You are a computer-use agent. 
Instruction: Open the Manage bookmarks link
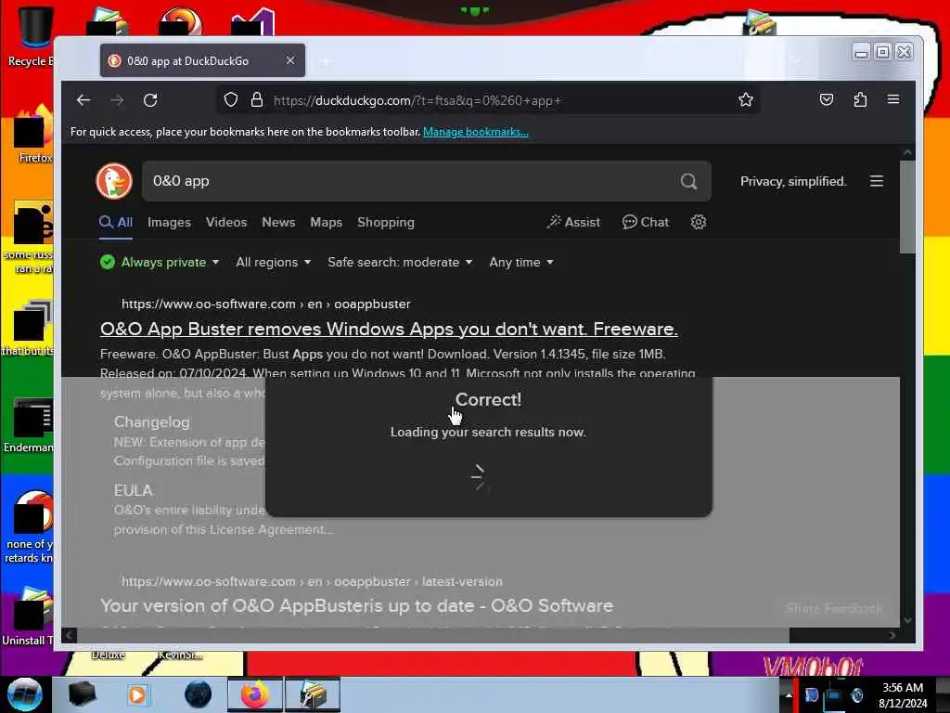click(x=476, y=132)
